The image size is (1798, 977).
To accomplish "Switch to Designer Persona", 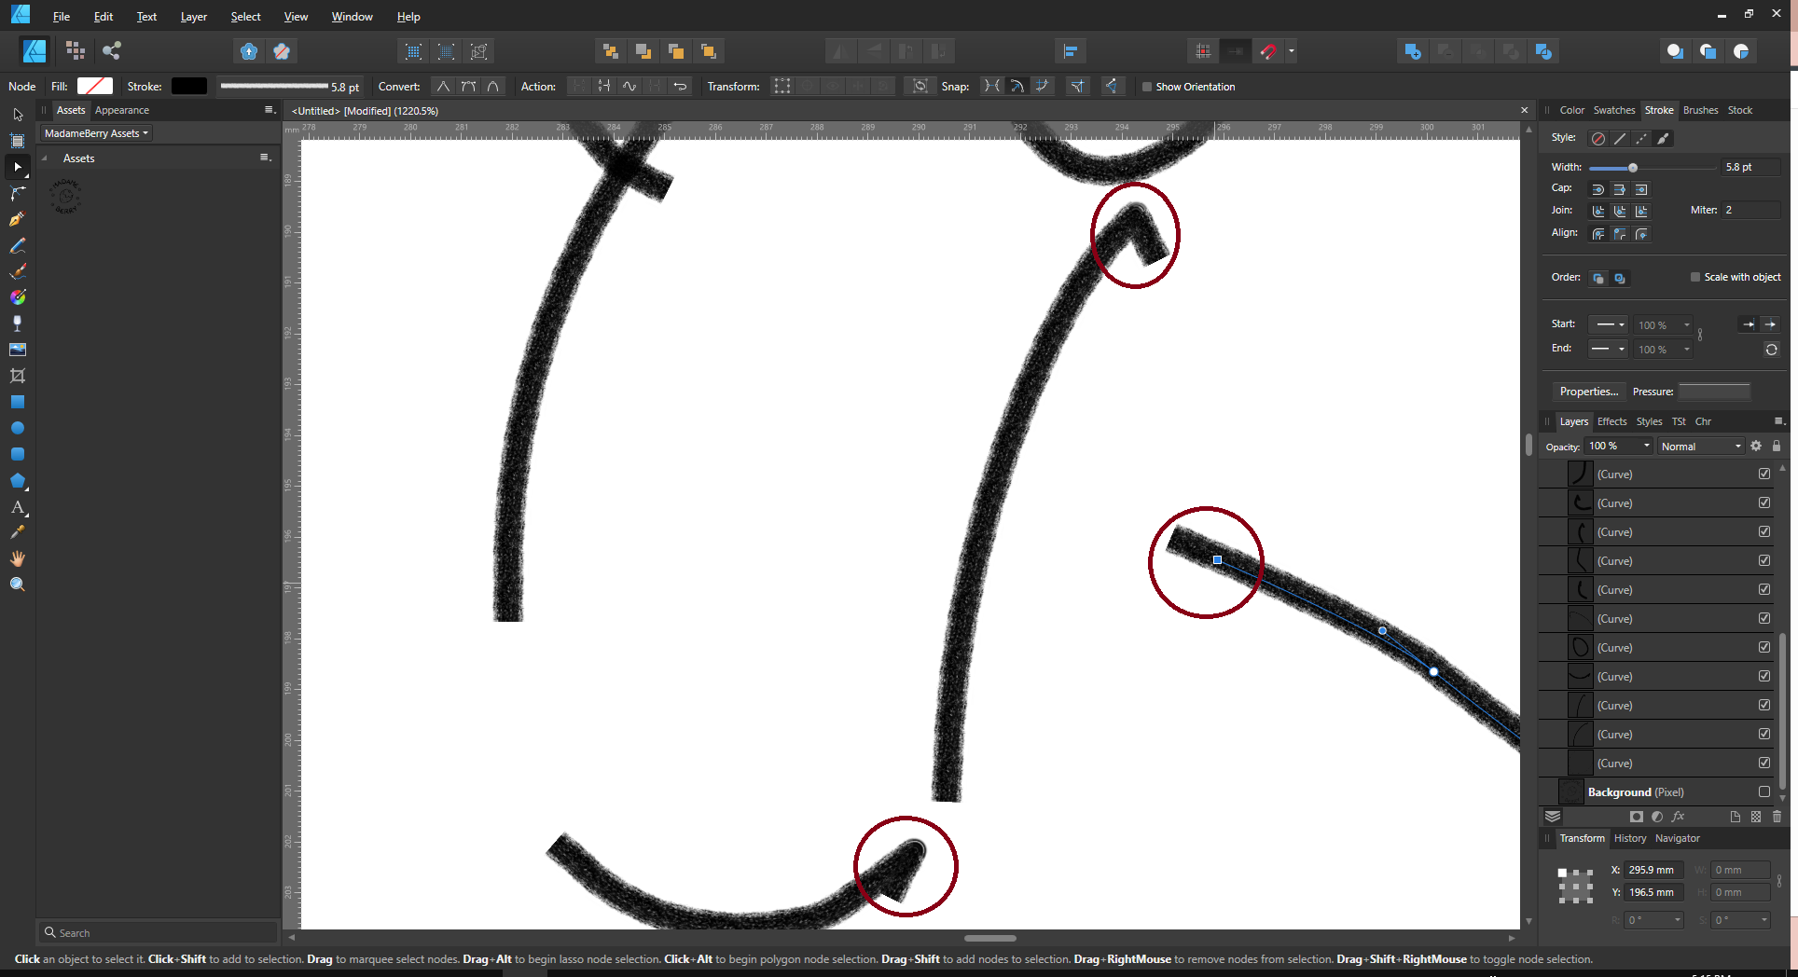I will (35, 51).
